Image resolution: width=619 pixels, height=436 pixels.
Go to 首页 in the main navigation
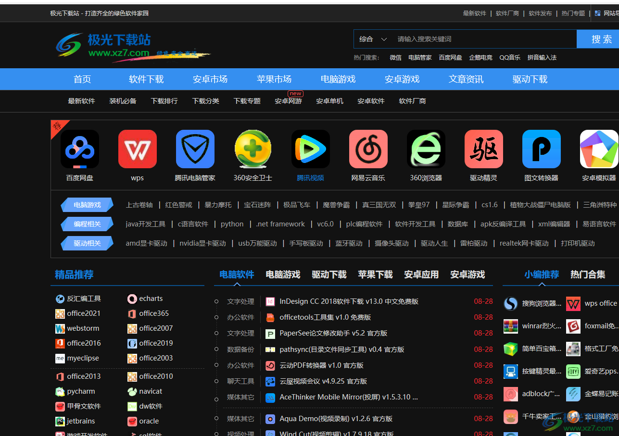pos(82,79)
